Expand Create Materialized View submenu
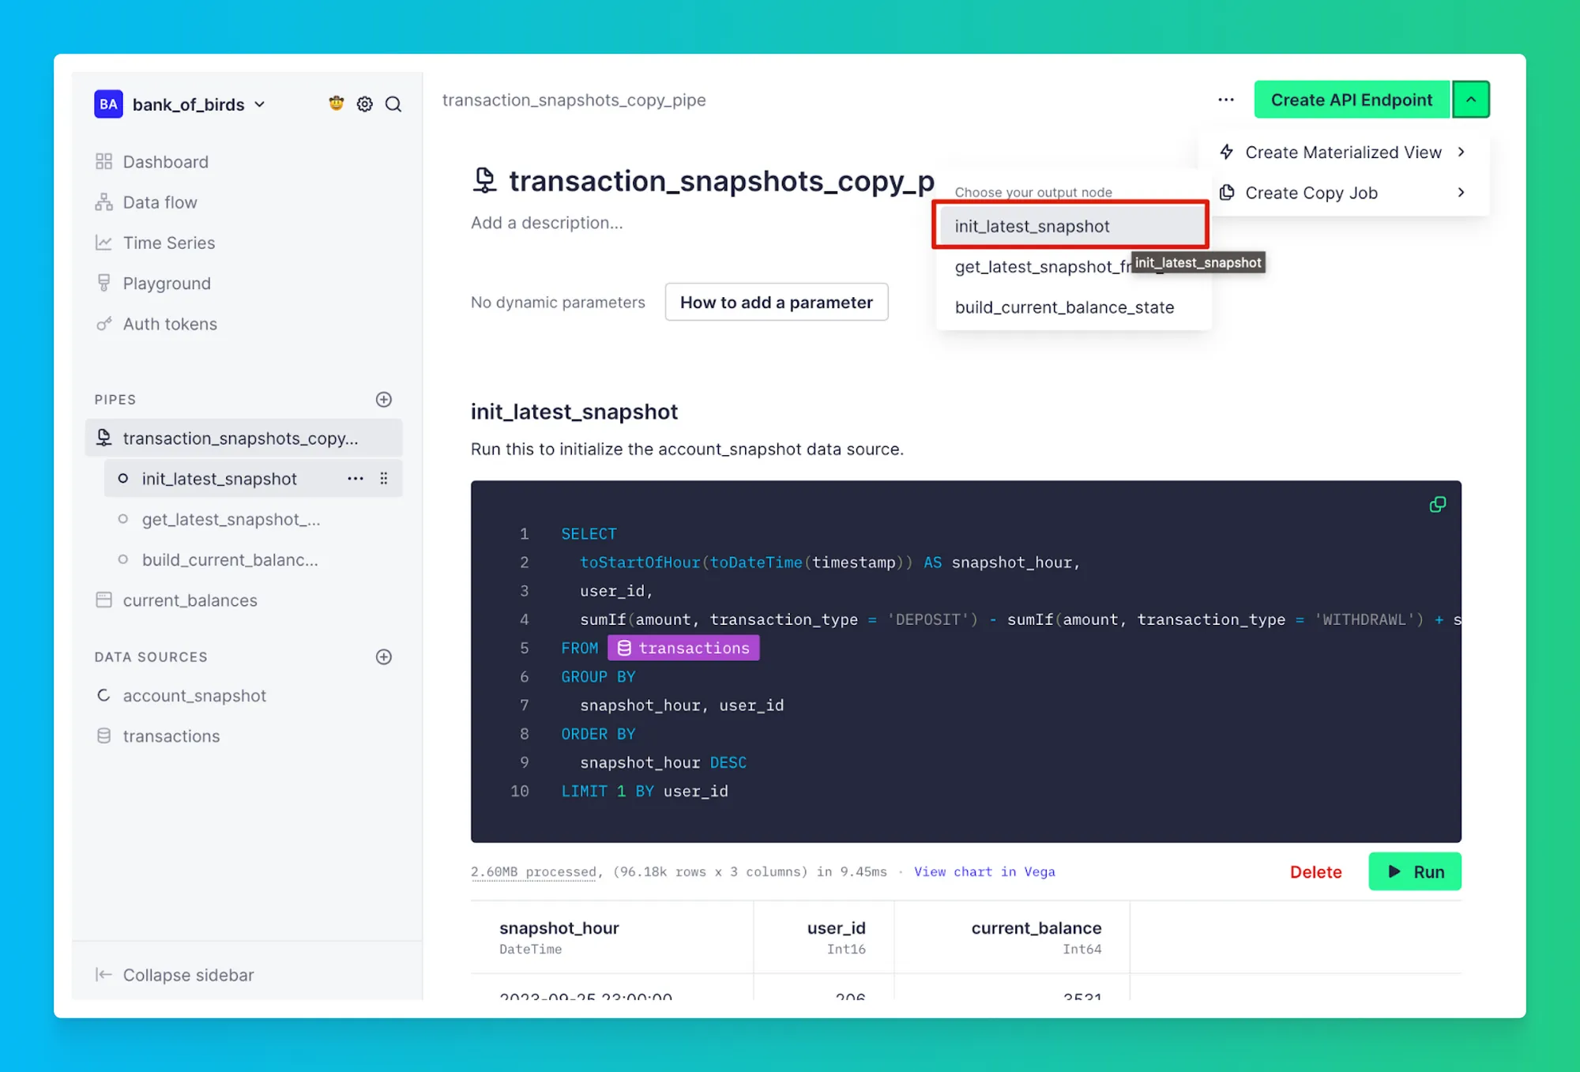 pos(1343,152)
